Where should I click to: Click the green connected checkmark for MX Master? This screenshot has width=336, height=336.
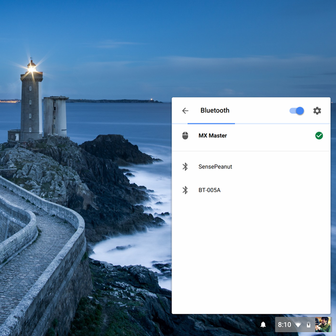(x=319, y=136)
